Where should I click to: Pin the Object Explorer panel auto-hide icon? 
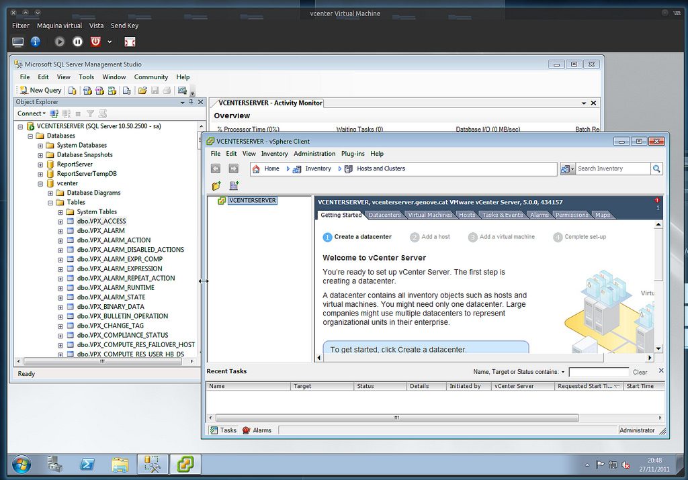(191, 101)
